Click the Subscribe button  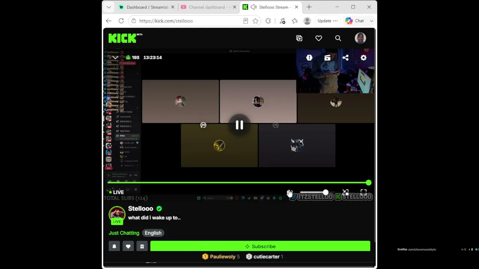(260, 246)
